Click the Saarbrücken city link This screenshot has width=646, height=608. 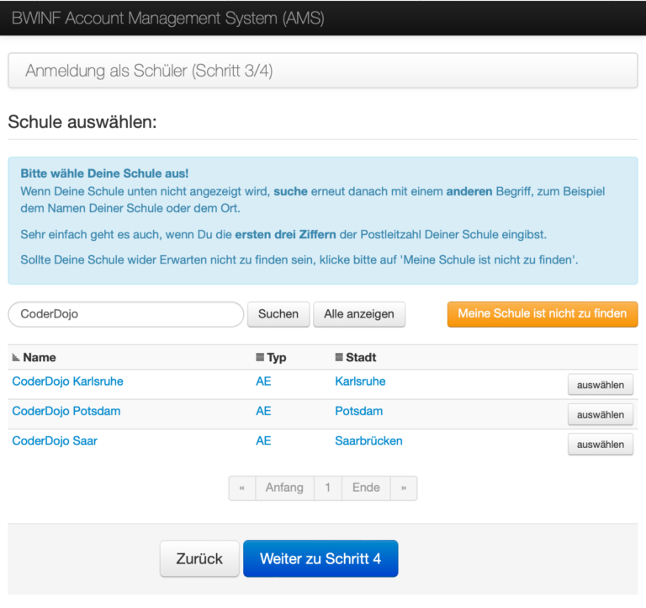(368, 440)
